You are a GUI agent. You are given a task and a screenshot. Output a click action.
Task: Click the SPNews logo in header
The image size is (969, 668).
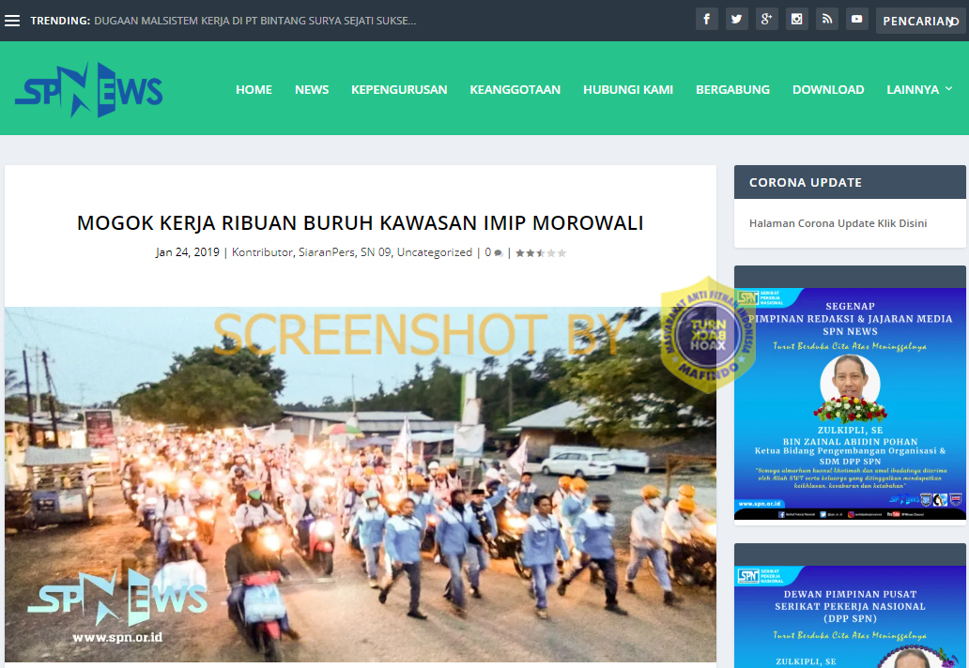coord(88,90)
